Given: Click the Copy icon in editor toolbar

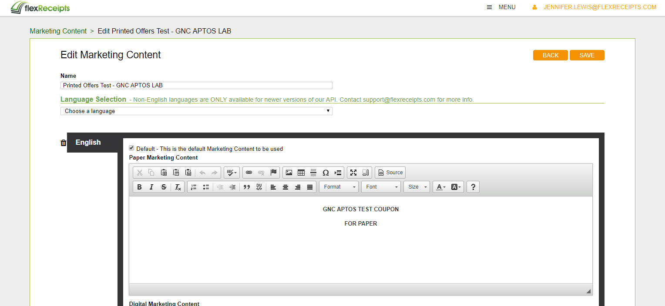Looking at the screenshot, I should tap(151, 173).
